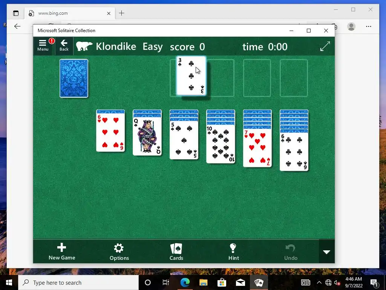
Task: Click the taskbar search box
Action: pyautogui.click(x=78, y=282)
